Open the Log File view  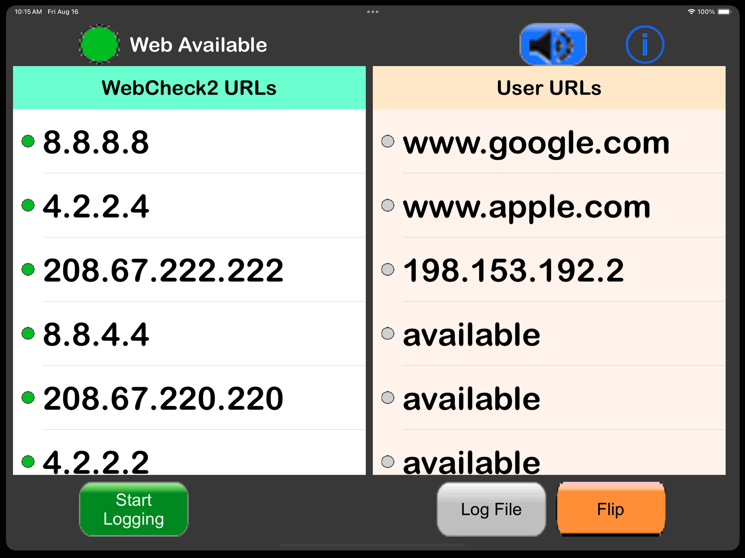tap(491, 509)
